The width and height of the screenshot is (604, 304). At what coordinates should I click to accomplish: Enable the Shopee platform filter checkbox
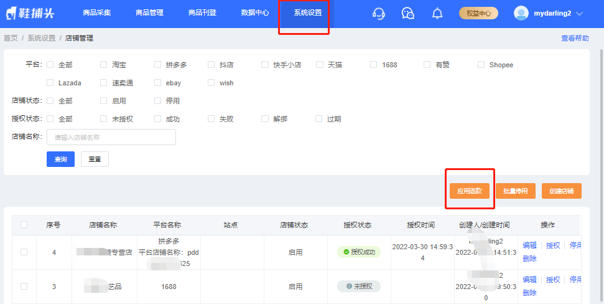click(x=481, y=65)
